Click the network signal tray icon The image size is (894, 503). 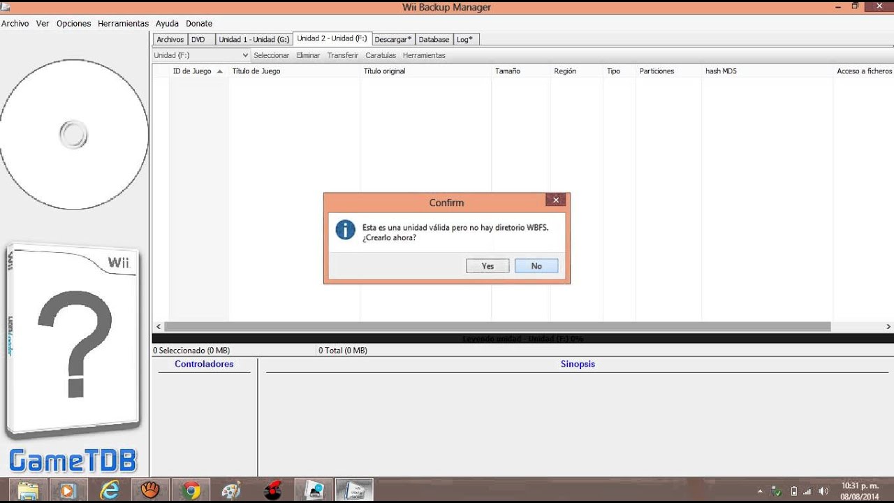click(x=807, y=491)
